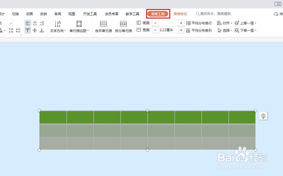
Task: Click the table's bottom-right corner handle
Action: pyautogui.click(x=255, y=150)
